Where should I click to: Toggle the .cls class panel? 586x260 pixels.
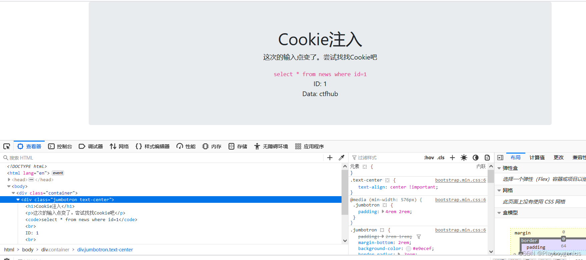click(441, 158)
